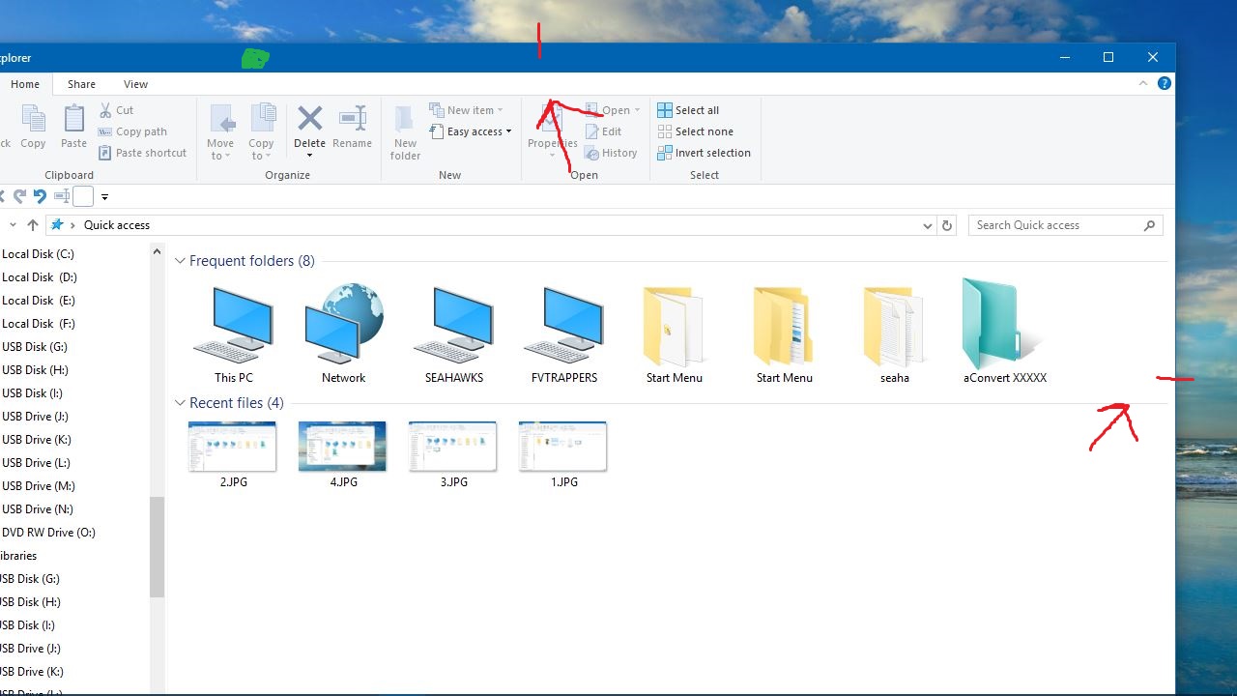The height and width of the screenshot is (696, 1237).
Task: Click Edit in the Open group
Action: pos(604,131)
